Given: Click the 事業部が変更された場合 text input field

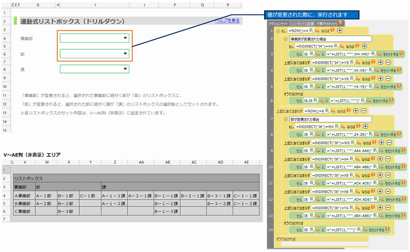Looking at the screenshot, I should click(330, 38).
